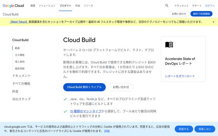Image resolution: width=218 pixels, height=136 pixels.
Task: Jump to 利点 section in sidebar
Action: [17, 48]
